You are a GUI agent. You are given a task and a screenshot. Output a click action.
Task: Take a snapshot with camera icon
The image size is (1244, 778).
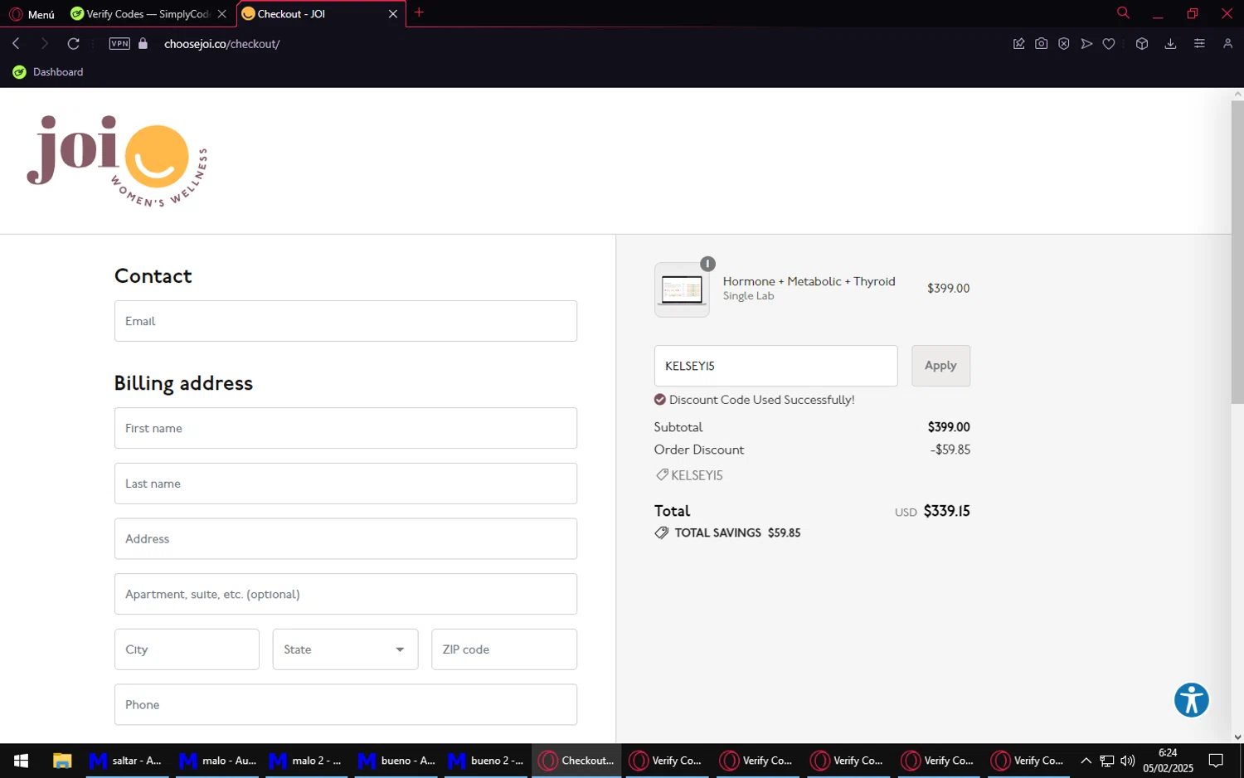pos(1041,44)
